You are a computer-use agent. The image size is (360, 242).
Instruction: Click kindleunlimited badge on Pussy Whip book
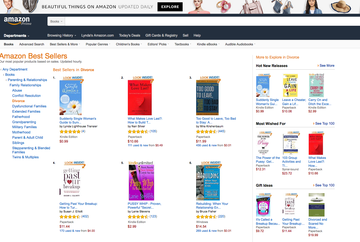tap(141, 163)
